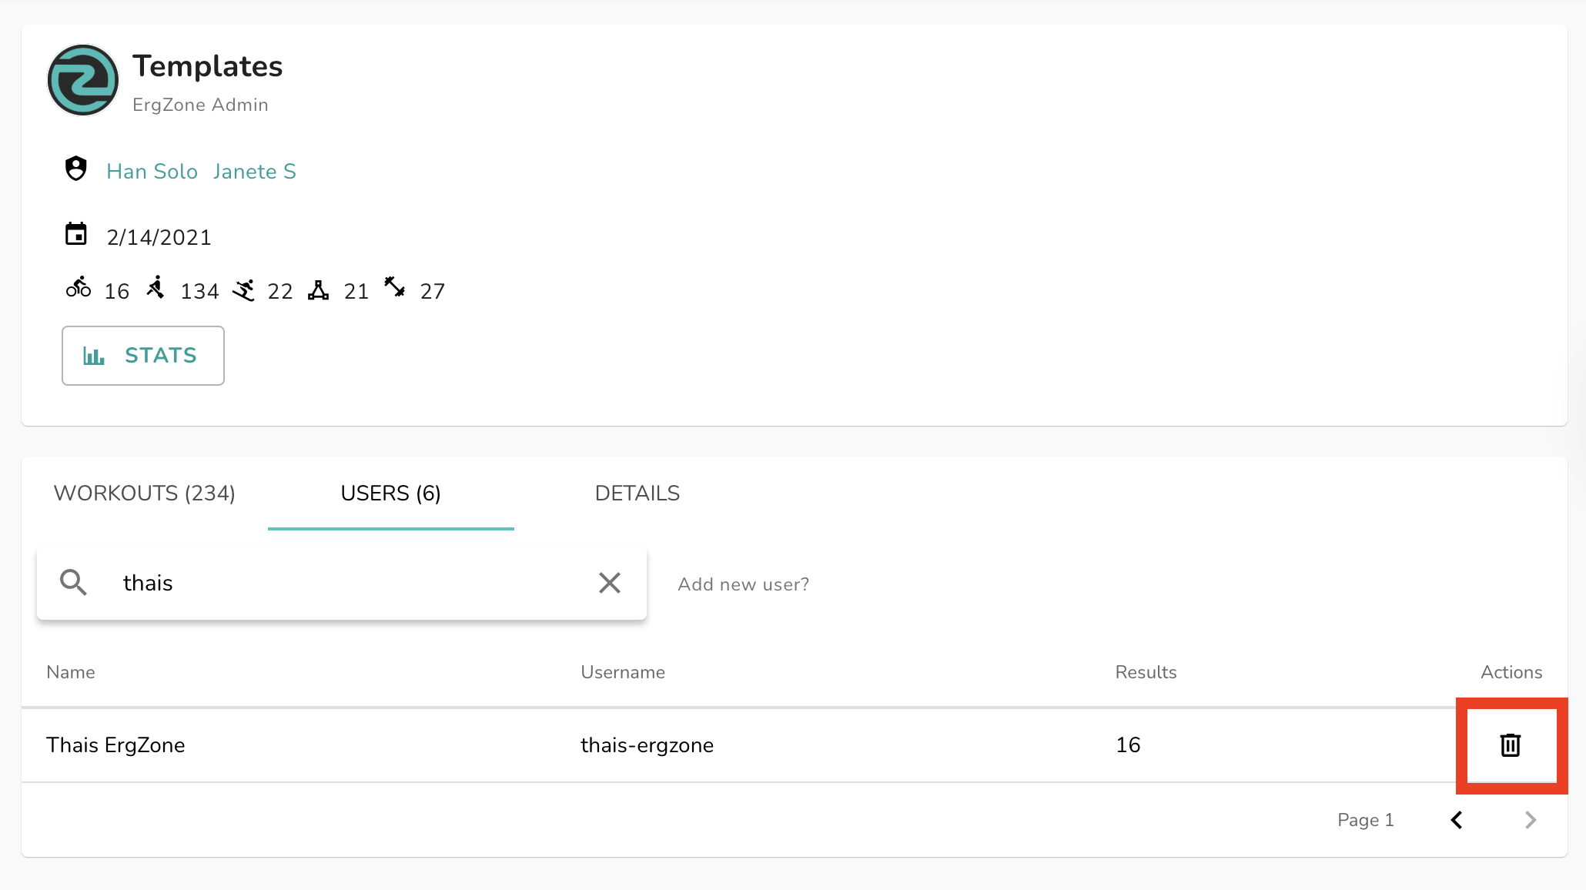The height and width of the screenshot is (890, 1586).
Task: Click the dumbbell strength workouts icon
Action: click(395, 287)
